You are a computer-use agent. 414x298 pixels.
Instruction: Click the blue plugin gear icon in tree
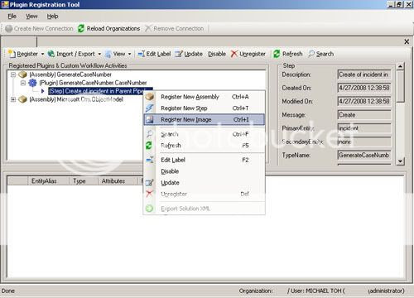32,83
